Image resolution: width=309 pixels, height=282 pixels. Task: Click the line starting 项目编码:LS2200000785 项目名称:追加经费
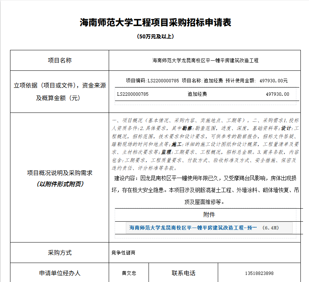tap(207, 81)
